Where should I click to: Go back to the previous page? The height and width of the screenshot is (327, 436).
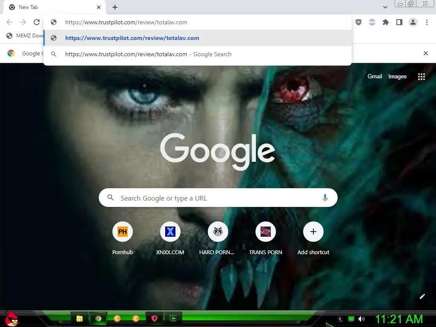tap(9, 22)
